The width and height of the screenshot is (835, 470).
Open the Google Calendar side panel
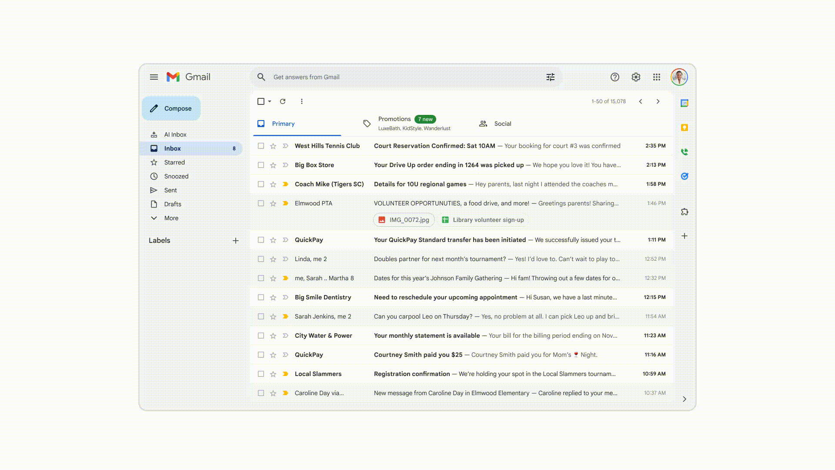pyautogui.click(x=684, y=104)
